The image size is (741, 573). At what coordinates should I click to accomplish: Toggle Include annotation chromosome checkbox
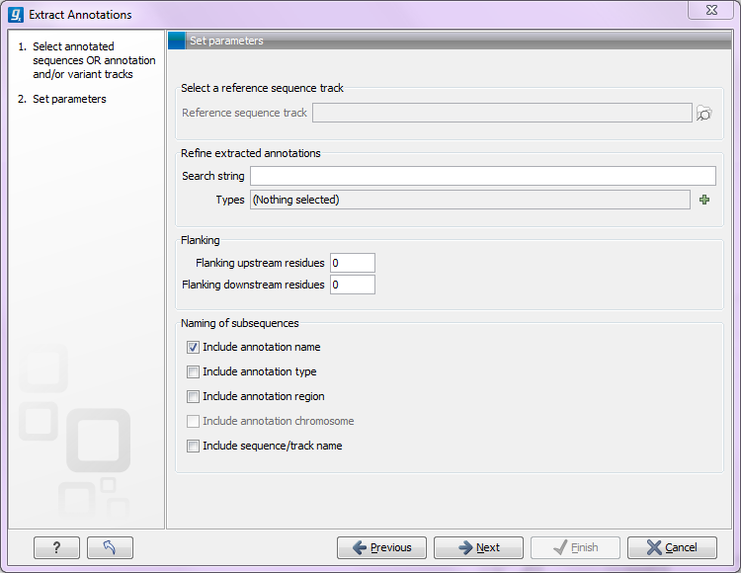tap(193, 421)
